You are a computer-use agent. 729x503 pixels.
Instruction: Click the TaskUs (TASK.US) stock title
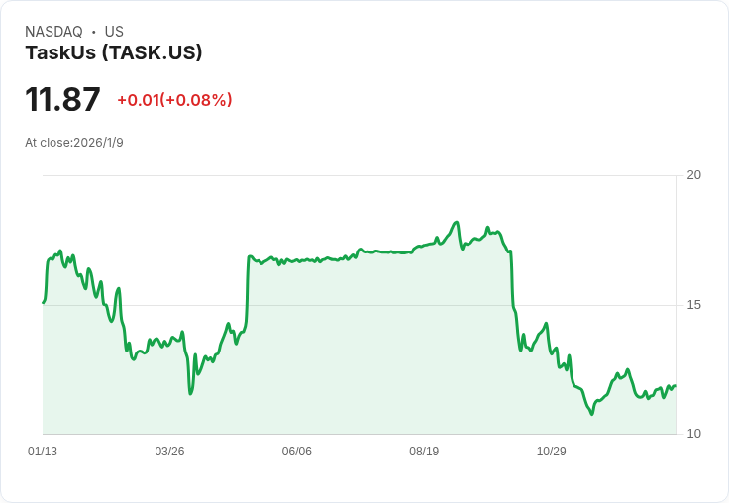pyautogui.click(x=114, y=52)
